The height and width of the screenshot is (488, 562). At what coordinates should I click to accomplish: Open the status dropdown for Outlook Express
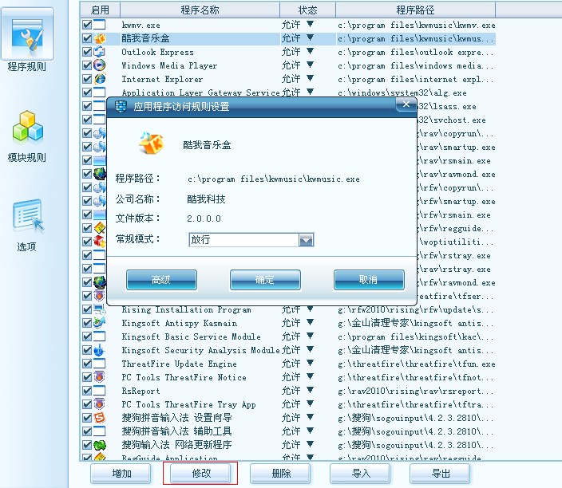coord(311,51)
